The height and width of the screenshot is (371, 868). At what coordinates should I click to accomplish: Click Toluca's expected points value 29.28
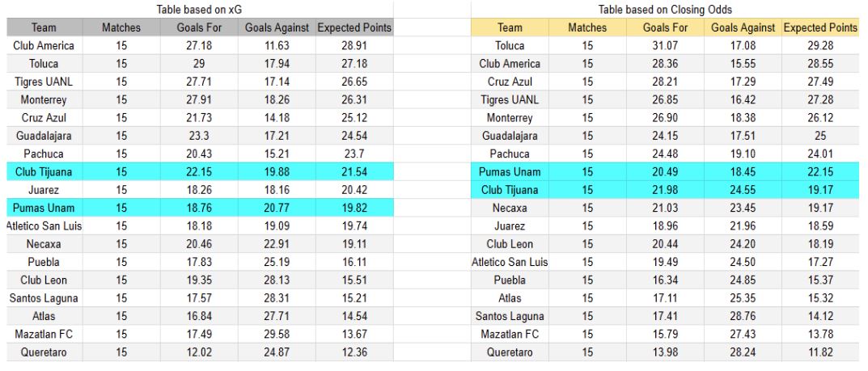[x=820, y=46]
